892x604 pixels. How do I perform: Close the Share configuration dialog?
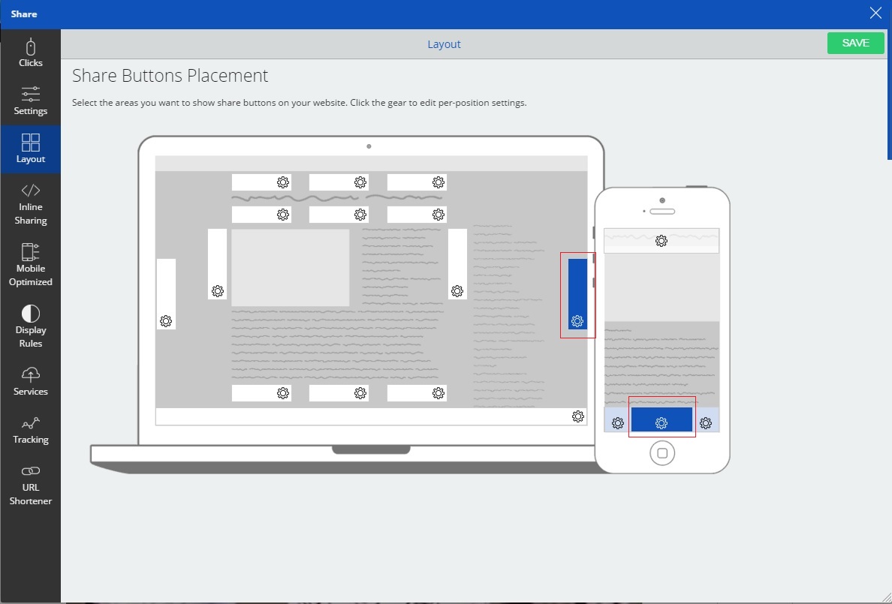[875, 13]
